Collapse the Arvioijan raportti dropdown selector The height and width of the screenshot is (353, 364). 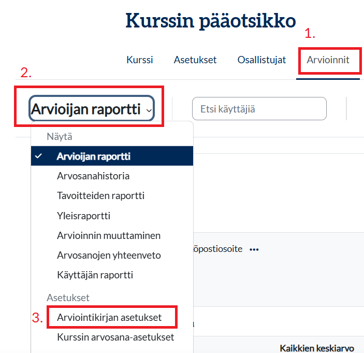tap(92, 109)
